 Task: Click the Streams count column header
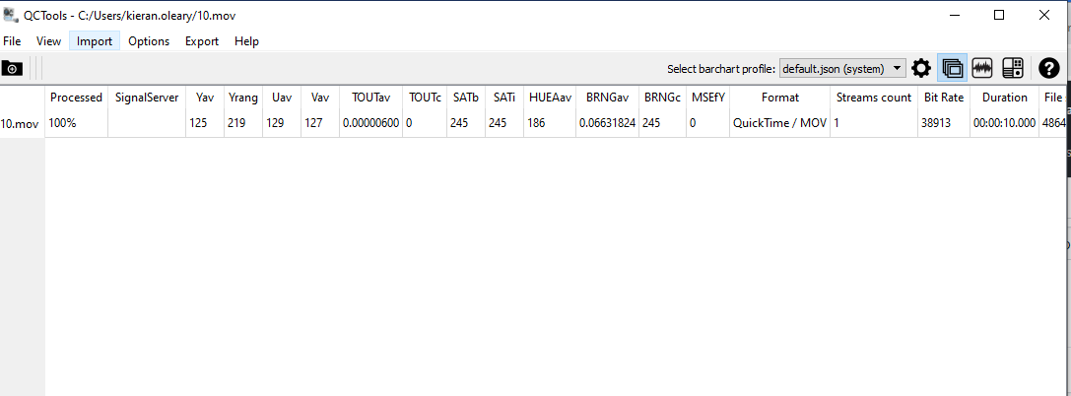point(874,98)
